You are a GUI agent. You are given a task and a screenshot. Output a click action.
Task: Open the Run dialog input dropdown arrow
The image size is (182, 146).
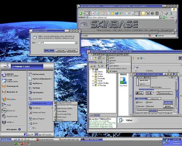[x=76, y=43]
